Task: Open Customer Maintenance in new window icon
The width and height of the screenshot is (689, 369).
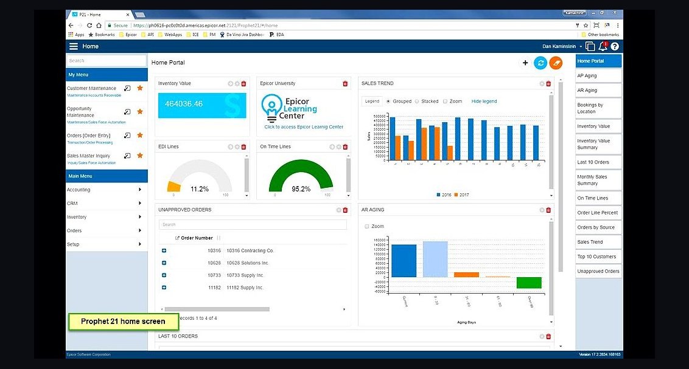Action: pyautogui.click(x=127, y=88)
